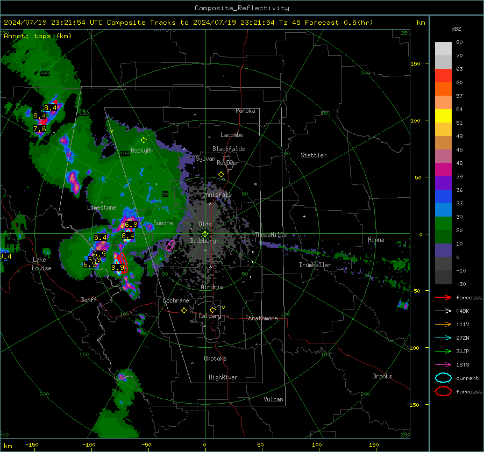Select the Strathmore label
Screen dimensions: 484x452
click(x=261, y=318)
